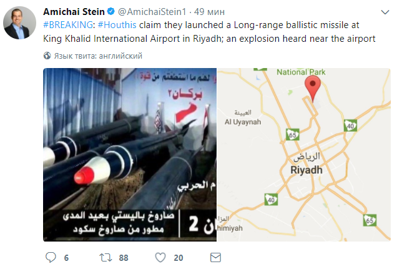Open the ballistic missile photo
Image resolution: width=397 pixels, height=269 pixels.
(x=129, y=154)
